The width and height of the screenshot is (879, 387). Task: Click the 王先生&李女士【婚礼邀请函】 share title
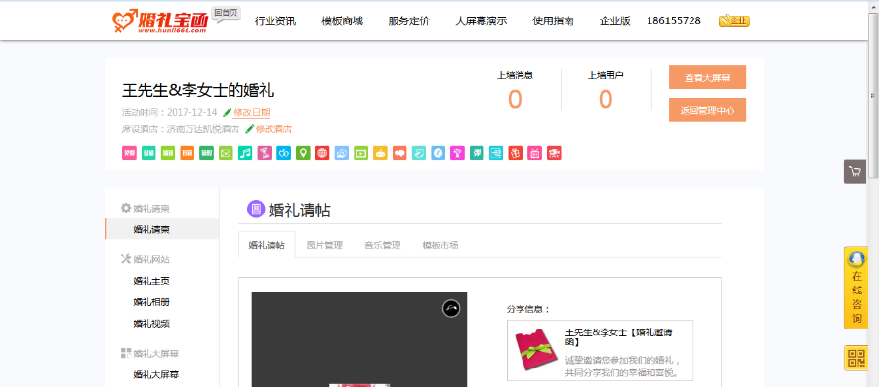pyautogui.click(x=619, y=336)
